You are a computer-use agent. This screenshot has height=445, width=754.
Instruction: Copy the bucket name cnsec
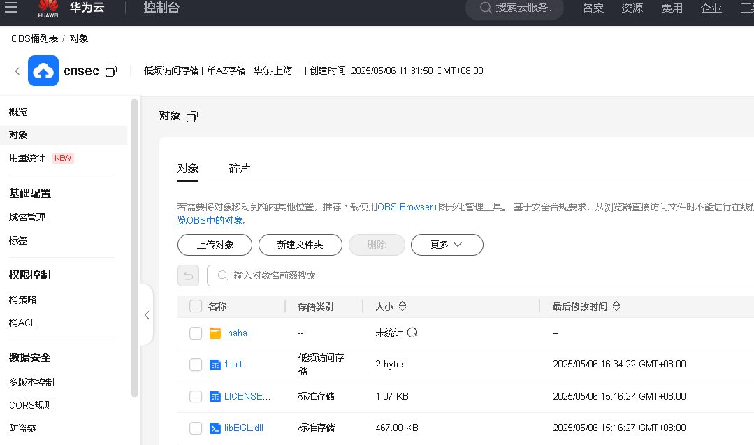point(111,71)
